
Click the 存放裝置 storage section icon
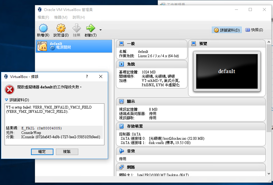pyautogui.click(x=122, y=126)
